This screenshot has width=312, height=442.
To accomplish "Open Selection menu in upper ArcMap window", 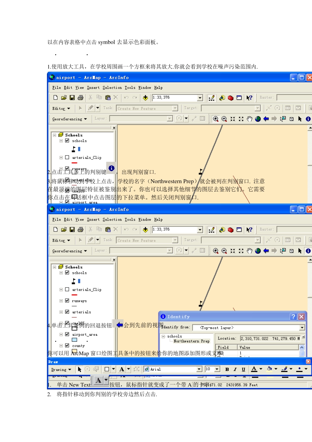I will point(112,87).
